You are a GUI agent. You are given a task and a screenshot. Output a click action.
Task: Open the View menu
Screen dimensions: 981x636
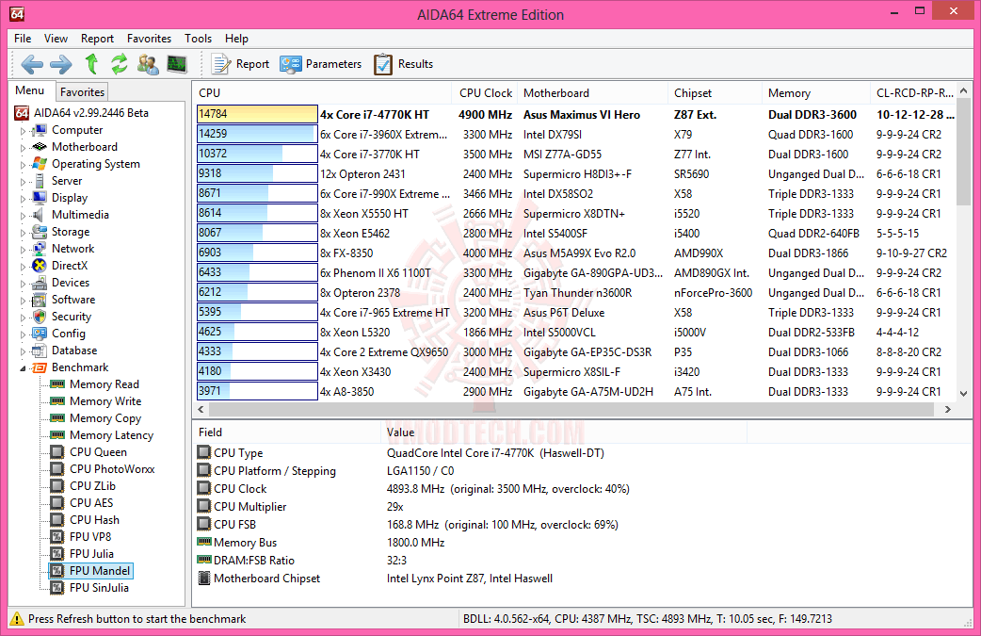pos(56,39)
